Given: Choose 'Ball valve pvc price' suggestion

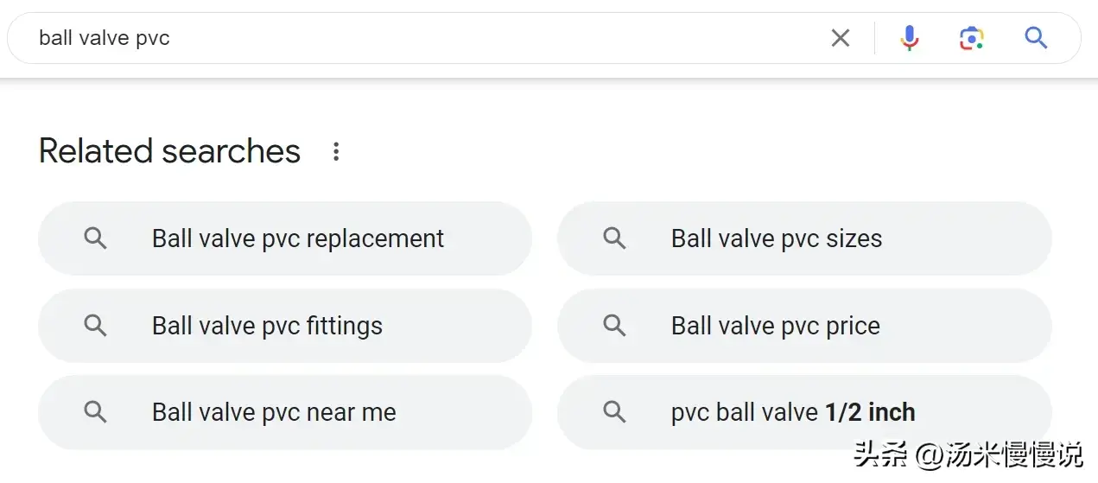Looking at the screenshot, I should (775, 326).
